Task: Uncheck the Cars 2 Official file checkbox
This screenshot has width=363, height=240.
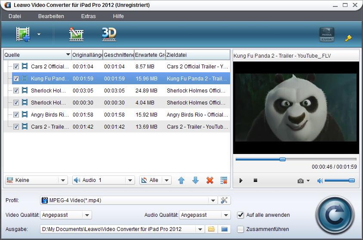Action: point(16,67)
